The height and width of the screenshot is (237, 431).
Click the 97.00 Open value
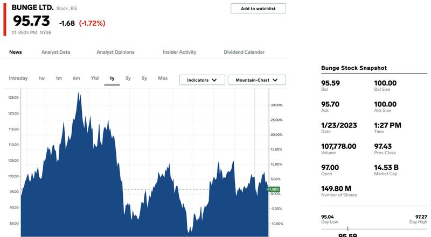[330, 168]
